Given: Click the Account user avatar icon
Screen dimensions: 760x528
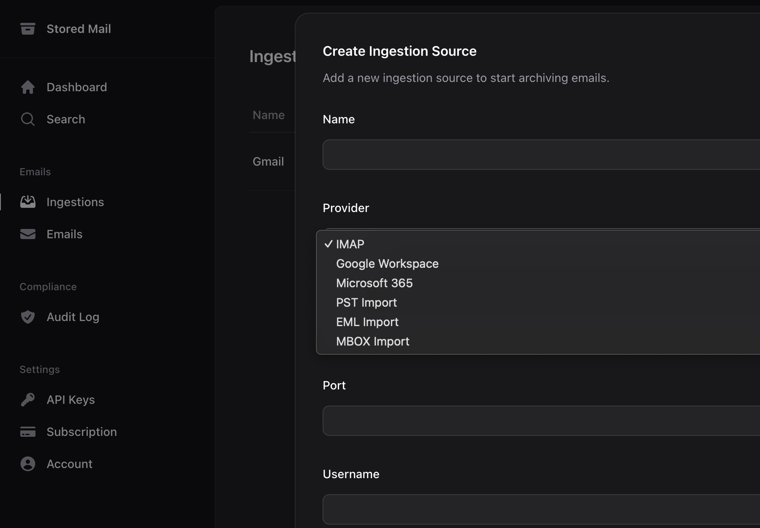Looking at the screenshot, I should [28, 464].
